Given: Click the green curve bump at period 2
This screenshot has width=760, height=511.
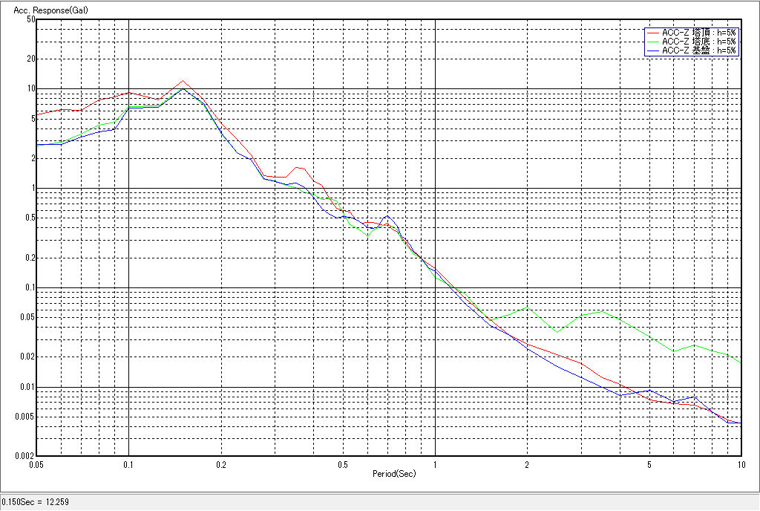Looking at the screenshot, I should click(x=526, y=307).
